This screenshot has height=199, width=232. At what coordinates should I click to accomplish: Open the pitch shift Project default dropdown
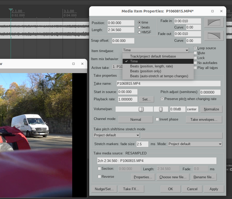coord(116,135)
